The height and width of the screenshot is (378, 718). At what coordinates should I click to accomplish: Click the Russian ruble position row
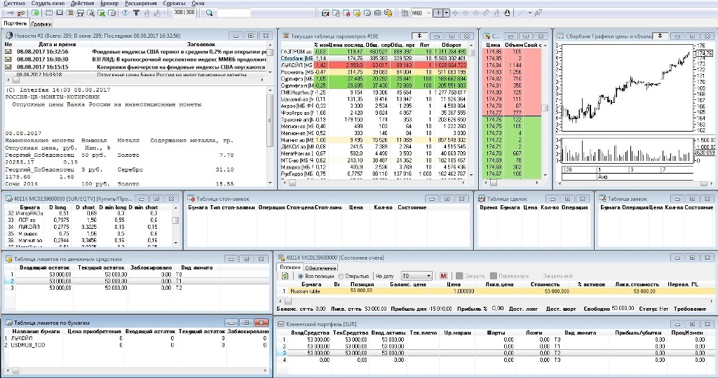coord(496,291)
